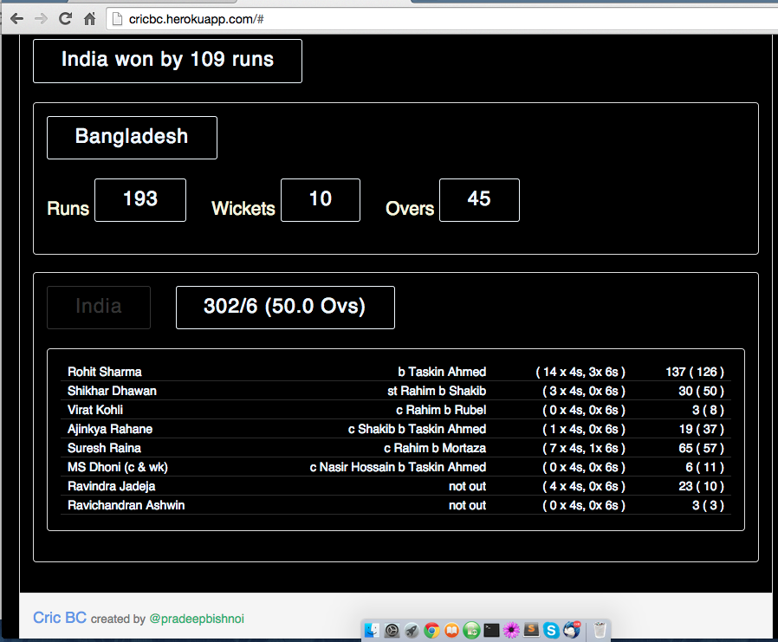Open Launchpad rocket icon in the dock

(412, 630)
